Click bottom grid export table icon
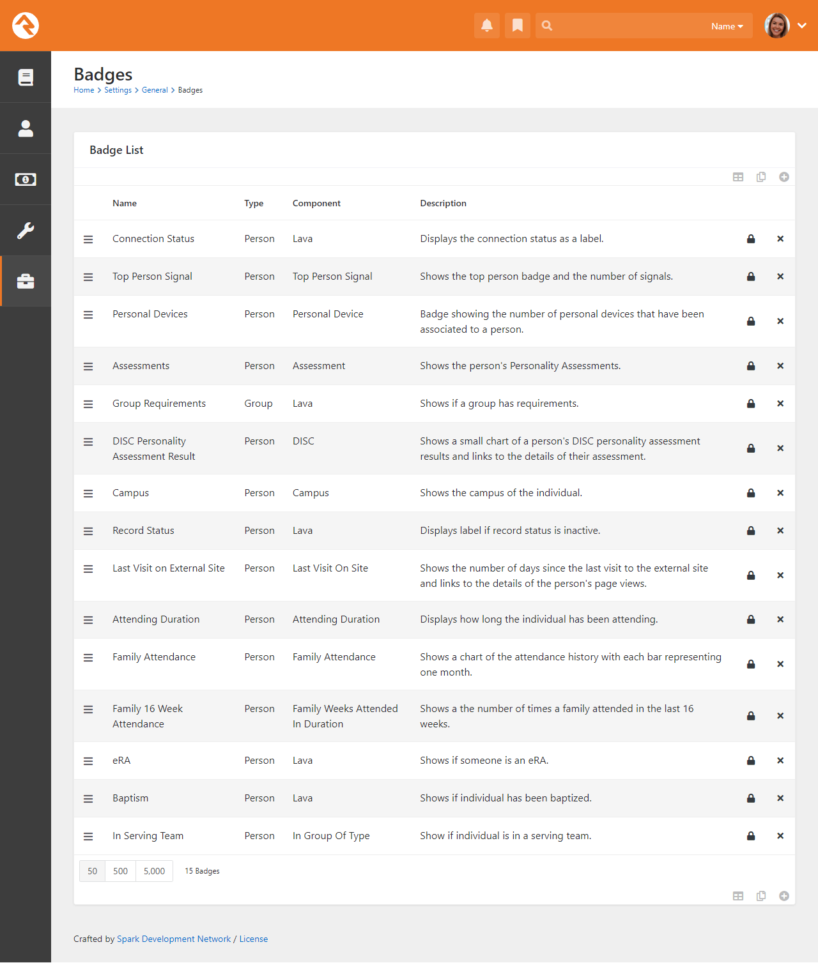 738,896
